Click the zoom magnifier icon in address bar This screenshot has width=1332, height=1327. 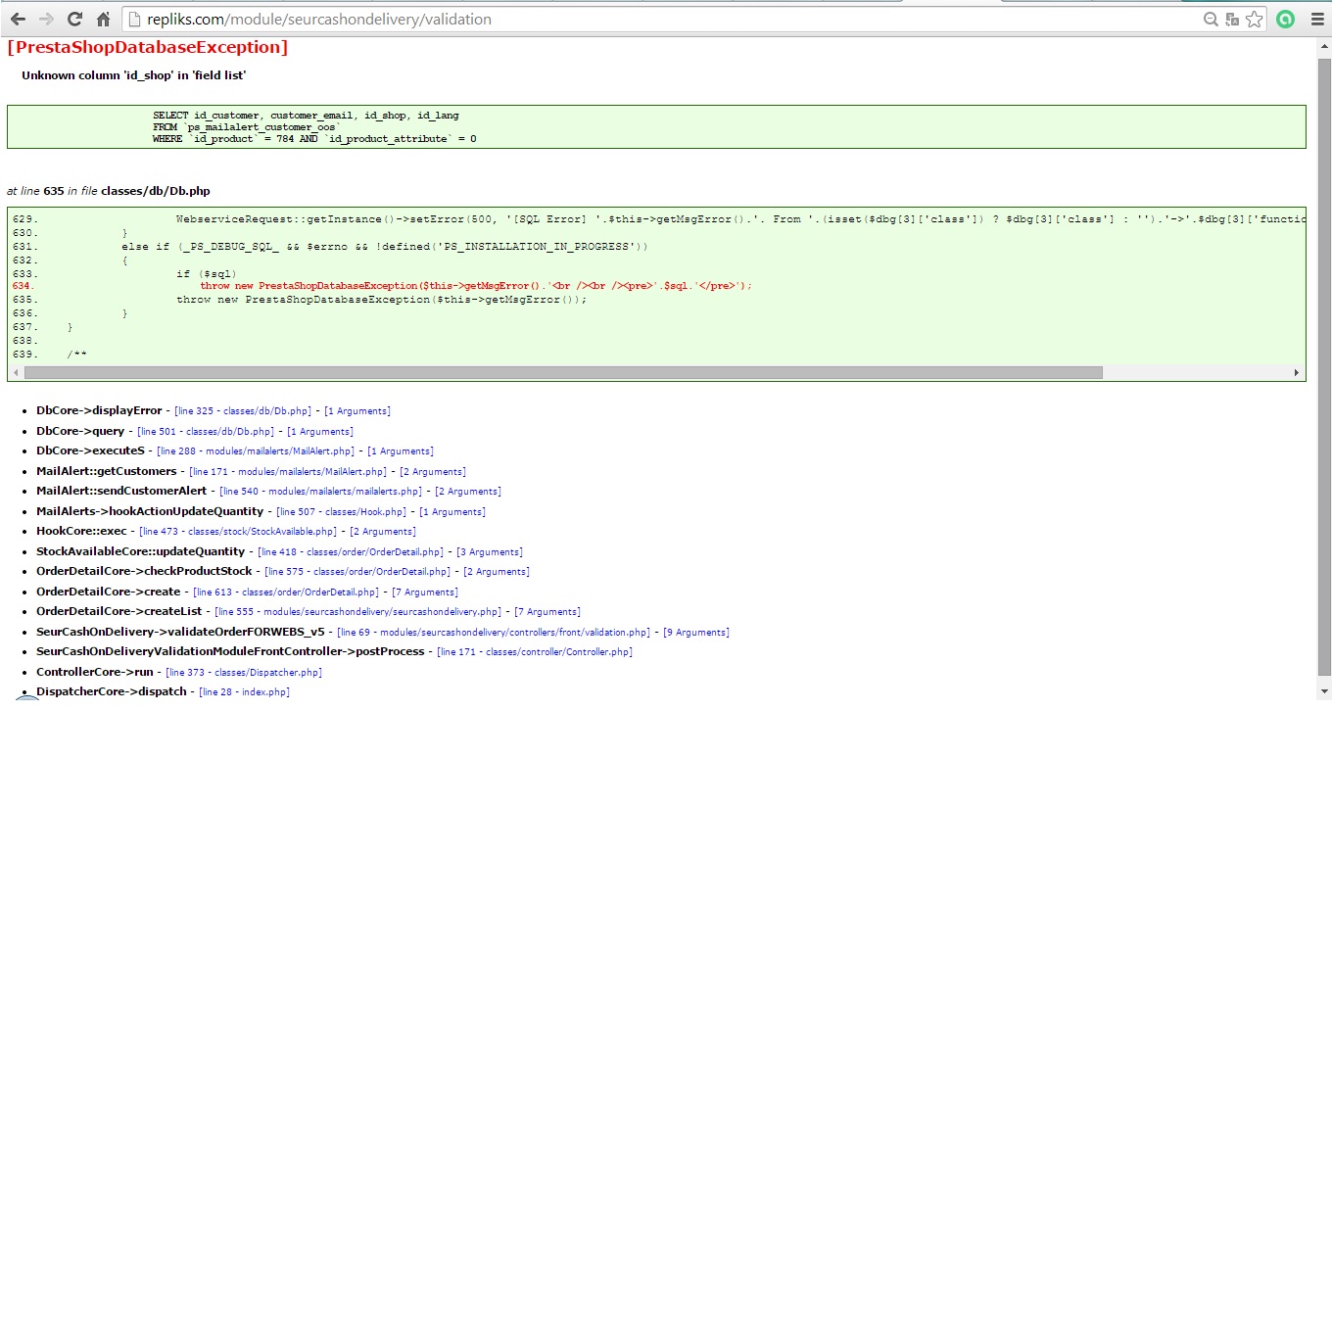[1211, 20]
